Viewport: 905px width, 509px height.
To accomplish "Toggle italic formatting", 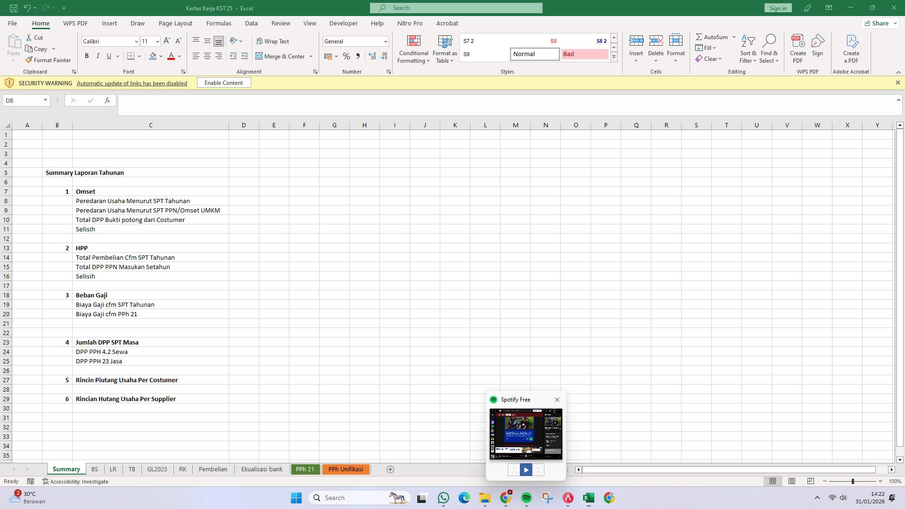I will point(98,56).
